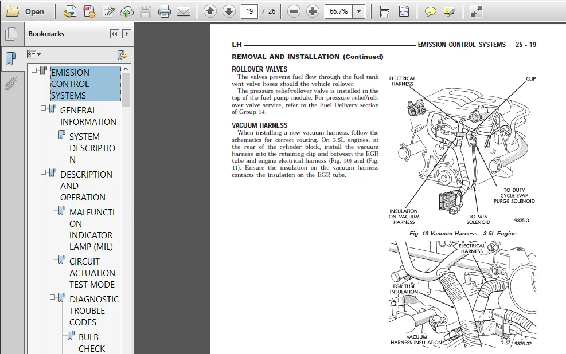Screen dimensions: 566x354
Task: Collapse the EMISSION CONTROL SYSTEMS tree node
Action: 34,70
